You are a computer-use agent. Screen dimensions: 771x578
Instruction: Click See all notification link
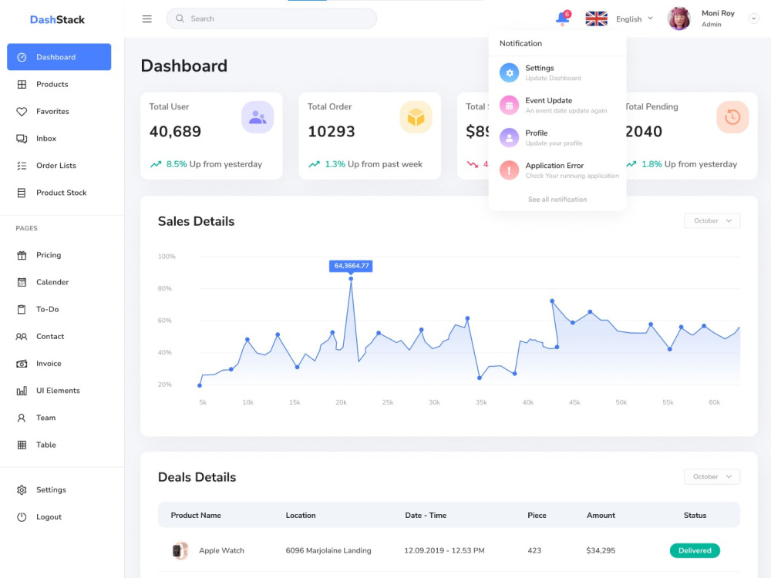coord(557,199)
